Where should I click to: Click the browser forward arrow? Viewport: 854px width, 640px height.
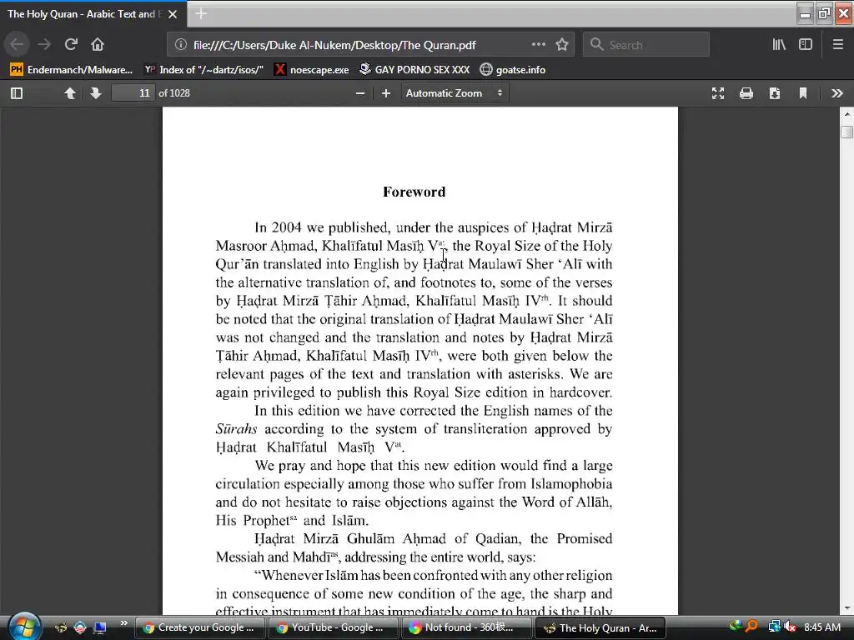[x=44, y=44]
